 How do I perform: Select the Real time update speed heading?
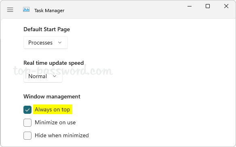(x=54, y=63)
